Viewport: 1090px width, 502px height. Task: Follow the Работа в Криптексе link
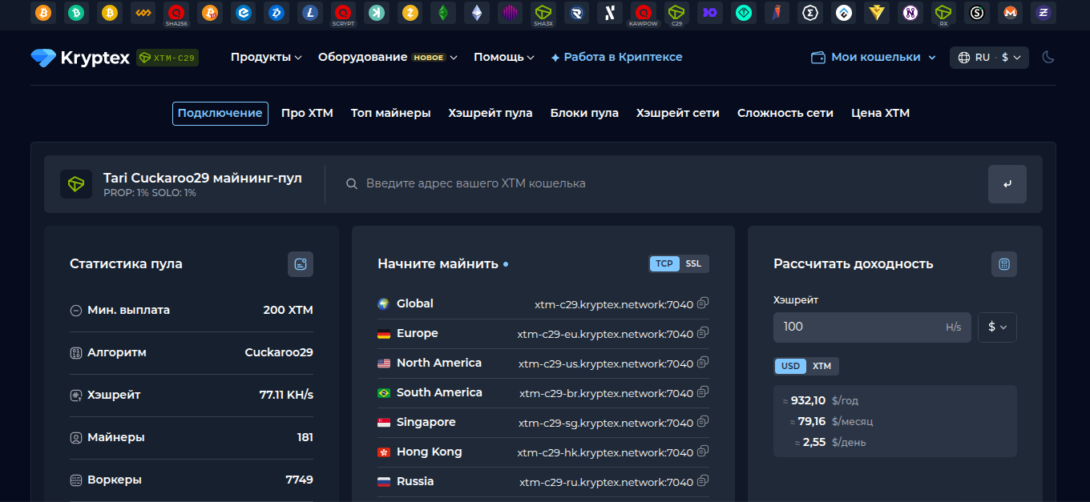click(x=616, y=57)
